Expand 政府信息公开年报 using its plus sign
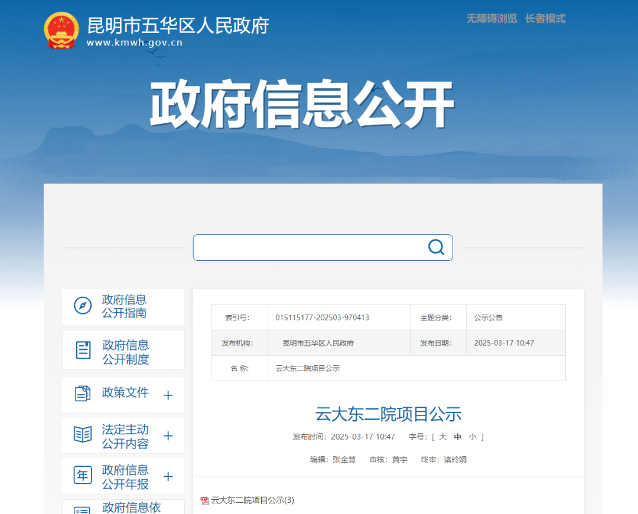638x514 pixels. 168,477
